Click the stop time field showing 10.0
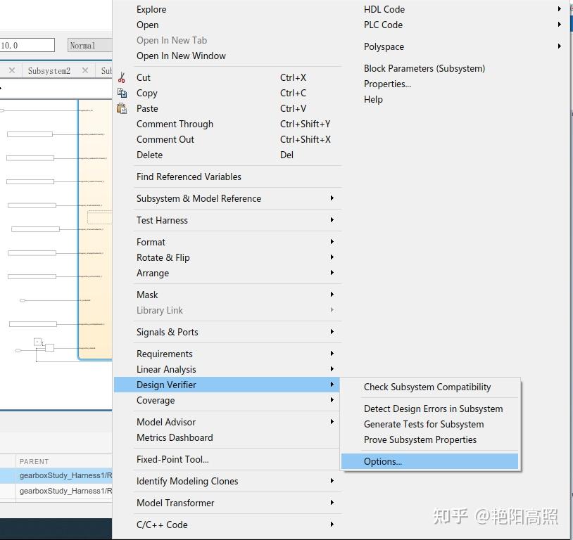The height and width of the screenshot is (540, 573). click(x=27, y=44)
